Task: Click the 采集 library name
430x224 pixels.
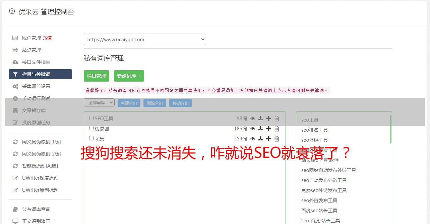Action: (100, 139)
